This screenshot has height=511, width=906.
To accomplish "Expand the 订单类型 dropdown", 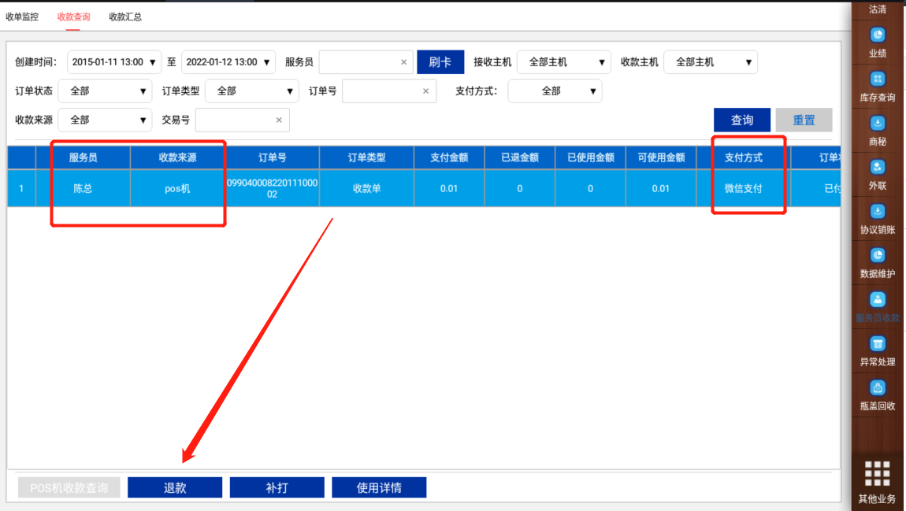I will click(x=252, y=91).
